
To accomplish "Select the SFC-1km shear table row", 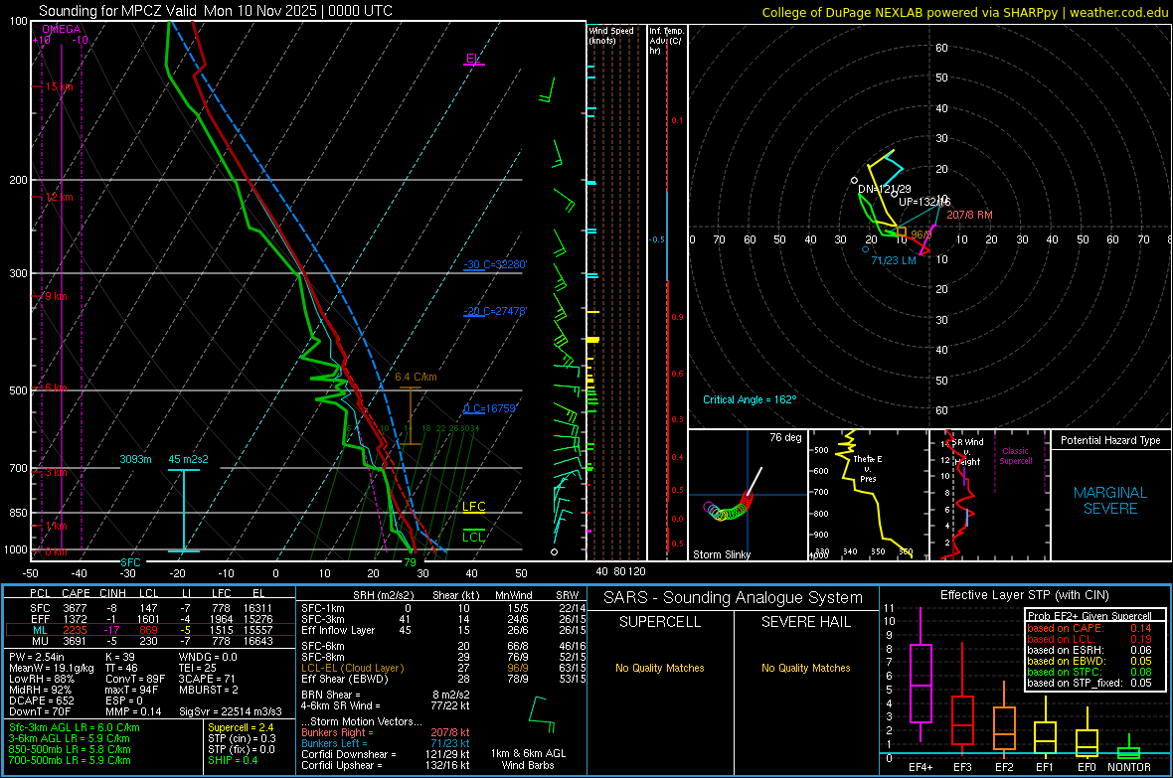I will pos(443,609).
